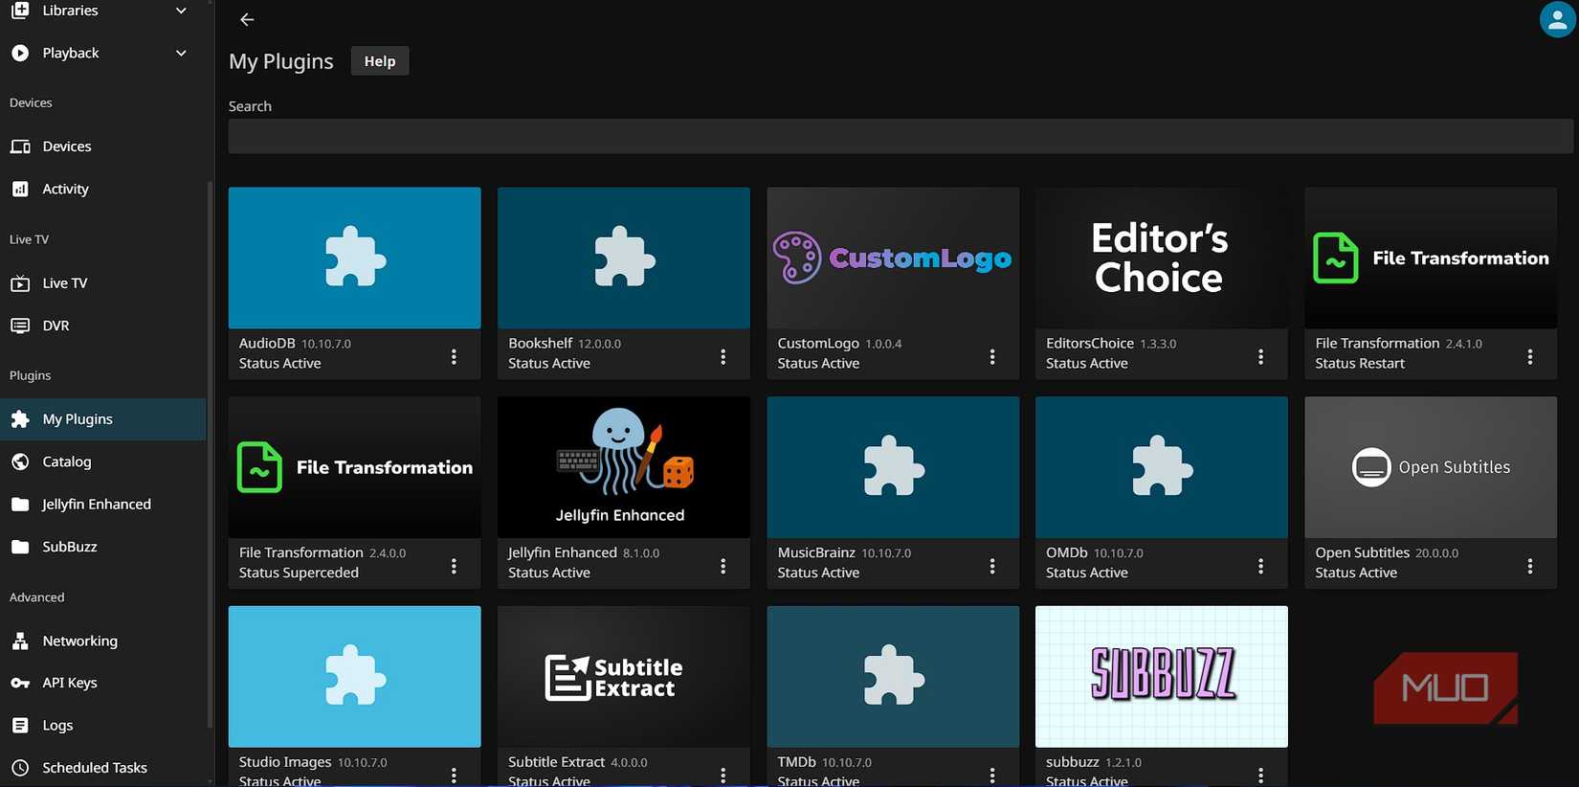Open the AudioDB plugin card image
This screenshot has width=1579, height=787.
pyautogui.click(x=355, y=259)
